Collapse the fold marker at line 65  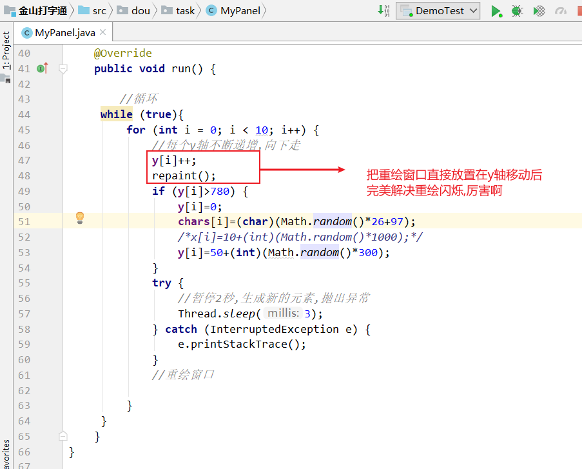[x=63, y=436]
